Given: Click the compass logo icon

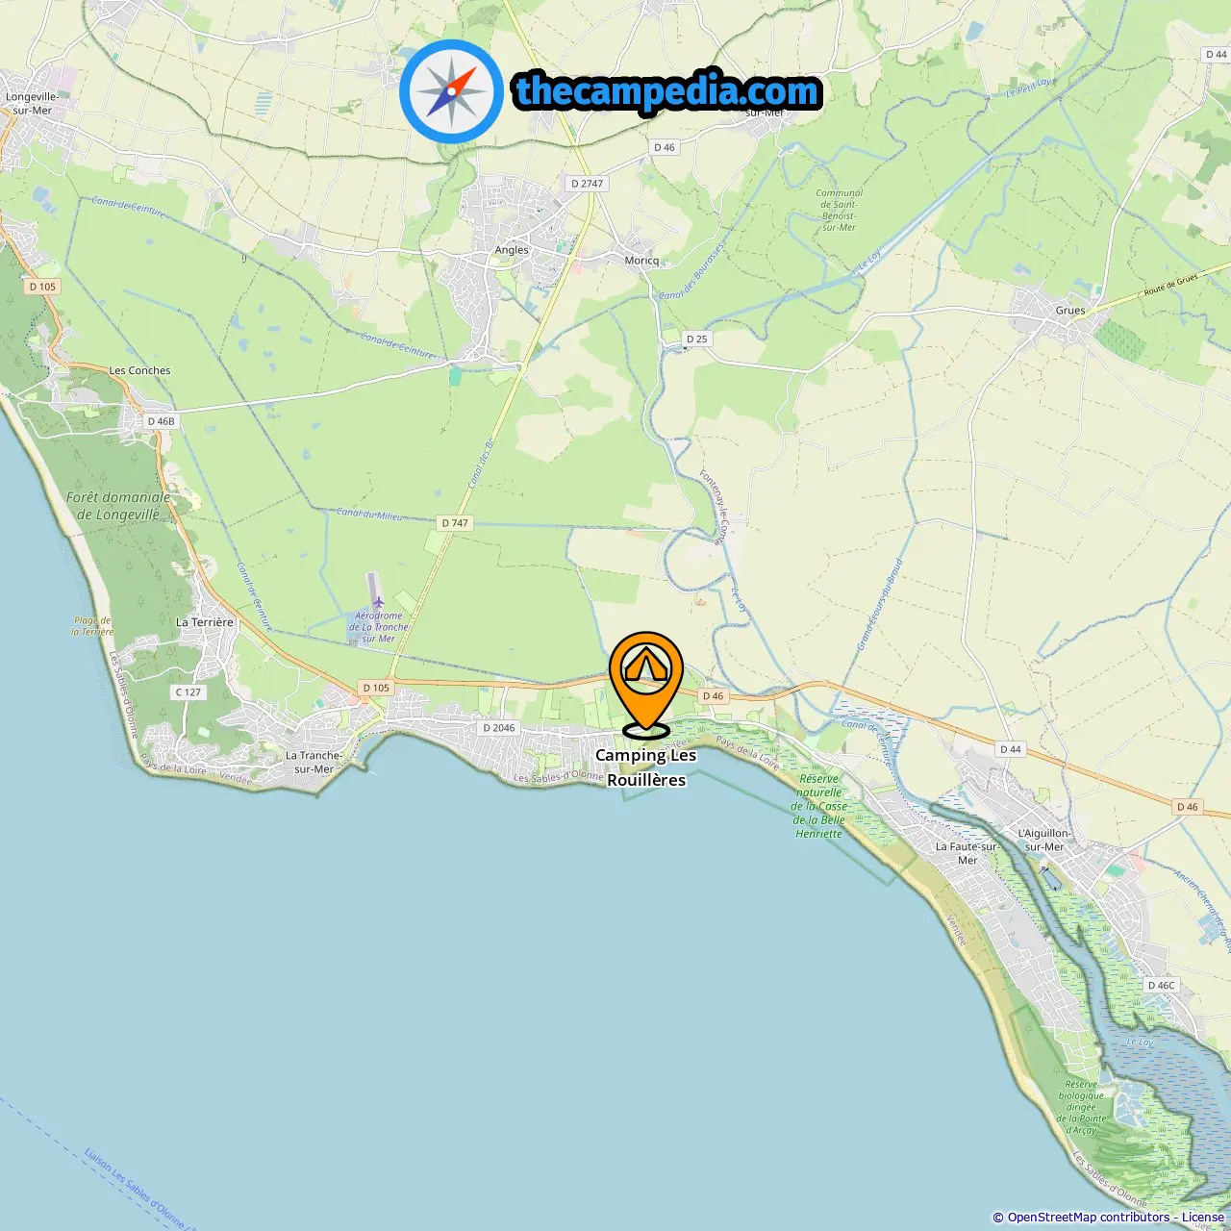Looking at the screenshot, I should click(x=451, y=91).
